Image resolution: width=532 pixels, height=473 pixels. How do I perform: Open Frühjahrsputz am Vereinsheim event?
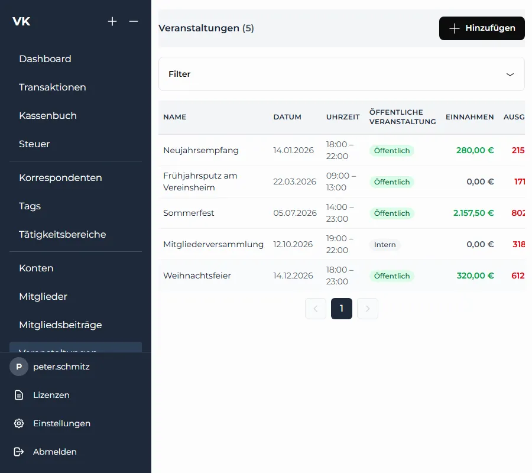coord(341,182)
